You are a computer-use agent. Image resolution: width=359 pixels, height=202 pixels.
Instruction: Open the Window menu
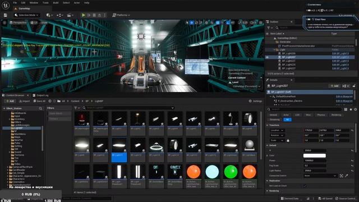[34, 3]
